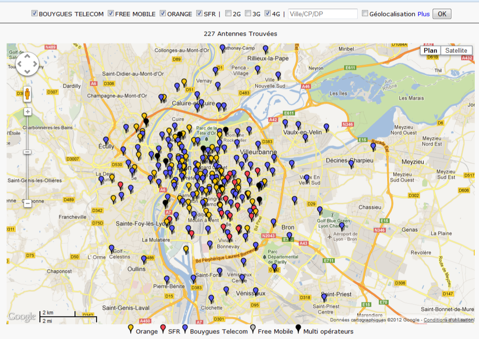Open blue marker beside Perica-Village
Screen dimensions: 479x339
(258, 69)
